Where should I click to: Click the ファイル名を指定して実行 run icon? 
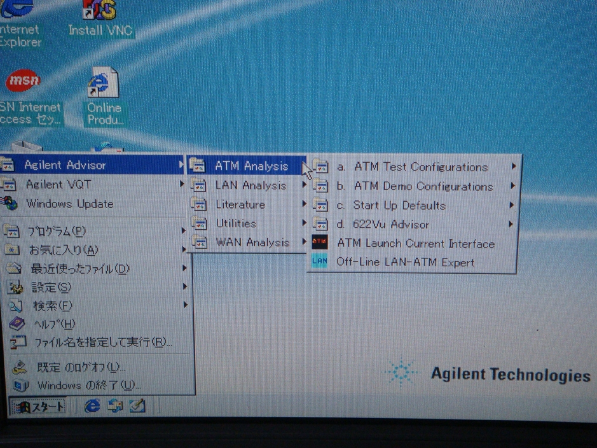(18, 342)
